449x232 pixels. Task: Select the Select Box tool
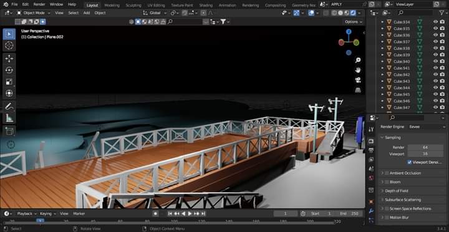(9, 34)
